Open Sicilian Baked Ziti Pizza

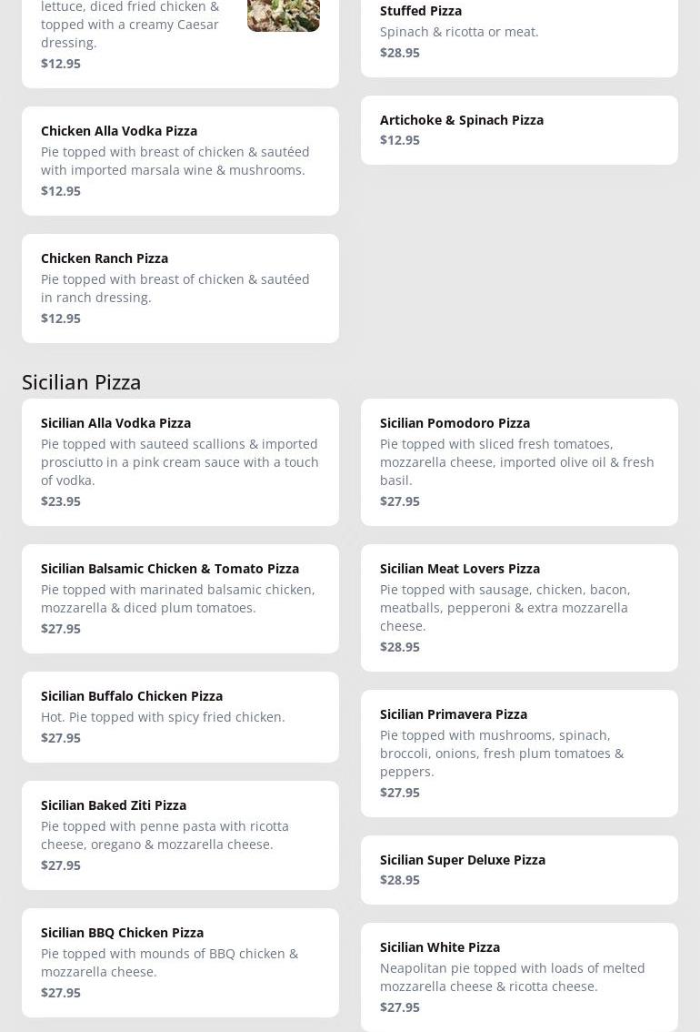(180, 835)
